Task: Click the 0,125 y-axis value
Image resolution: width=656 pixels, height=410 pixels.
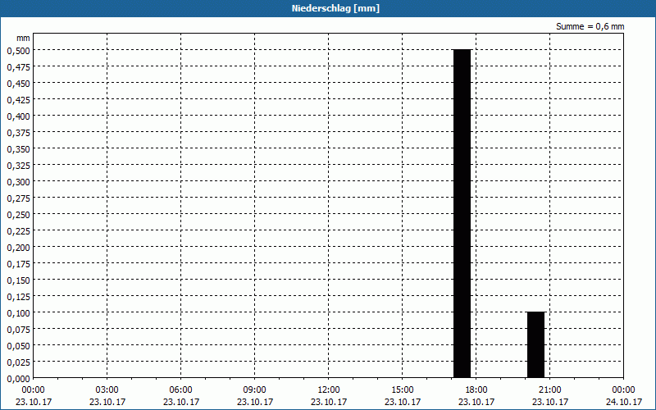Action: click(18, 297)
